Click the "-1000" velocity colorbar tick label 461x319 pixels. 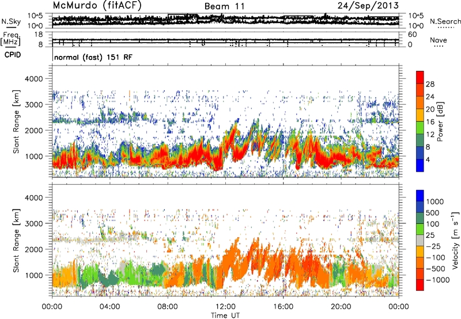(x=437, y=280)
